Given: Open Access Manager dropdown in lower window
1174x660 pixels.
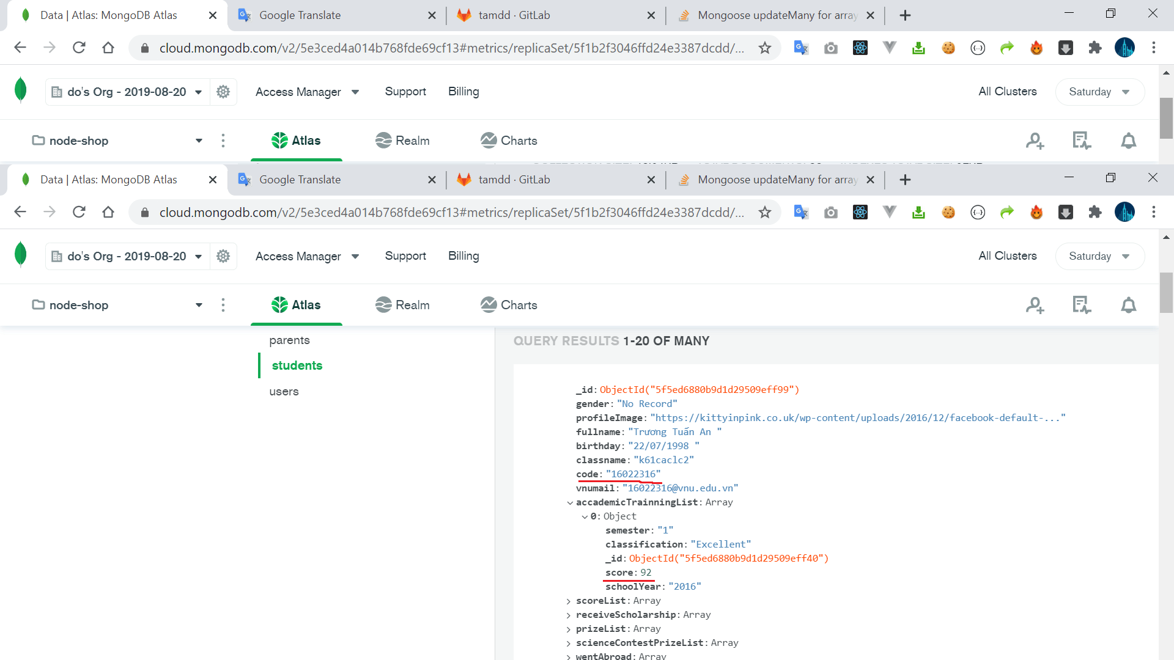Looking at the screenshot, I should [307, 256].
